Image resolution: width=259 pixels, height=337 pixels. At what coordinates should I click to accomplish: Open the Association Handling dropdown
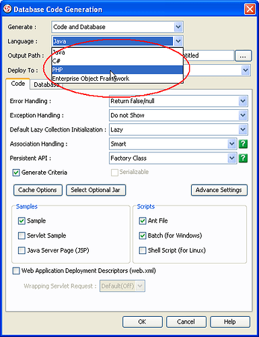173,144
